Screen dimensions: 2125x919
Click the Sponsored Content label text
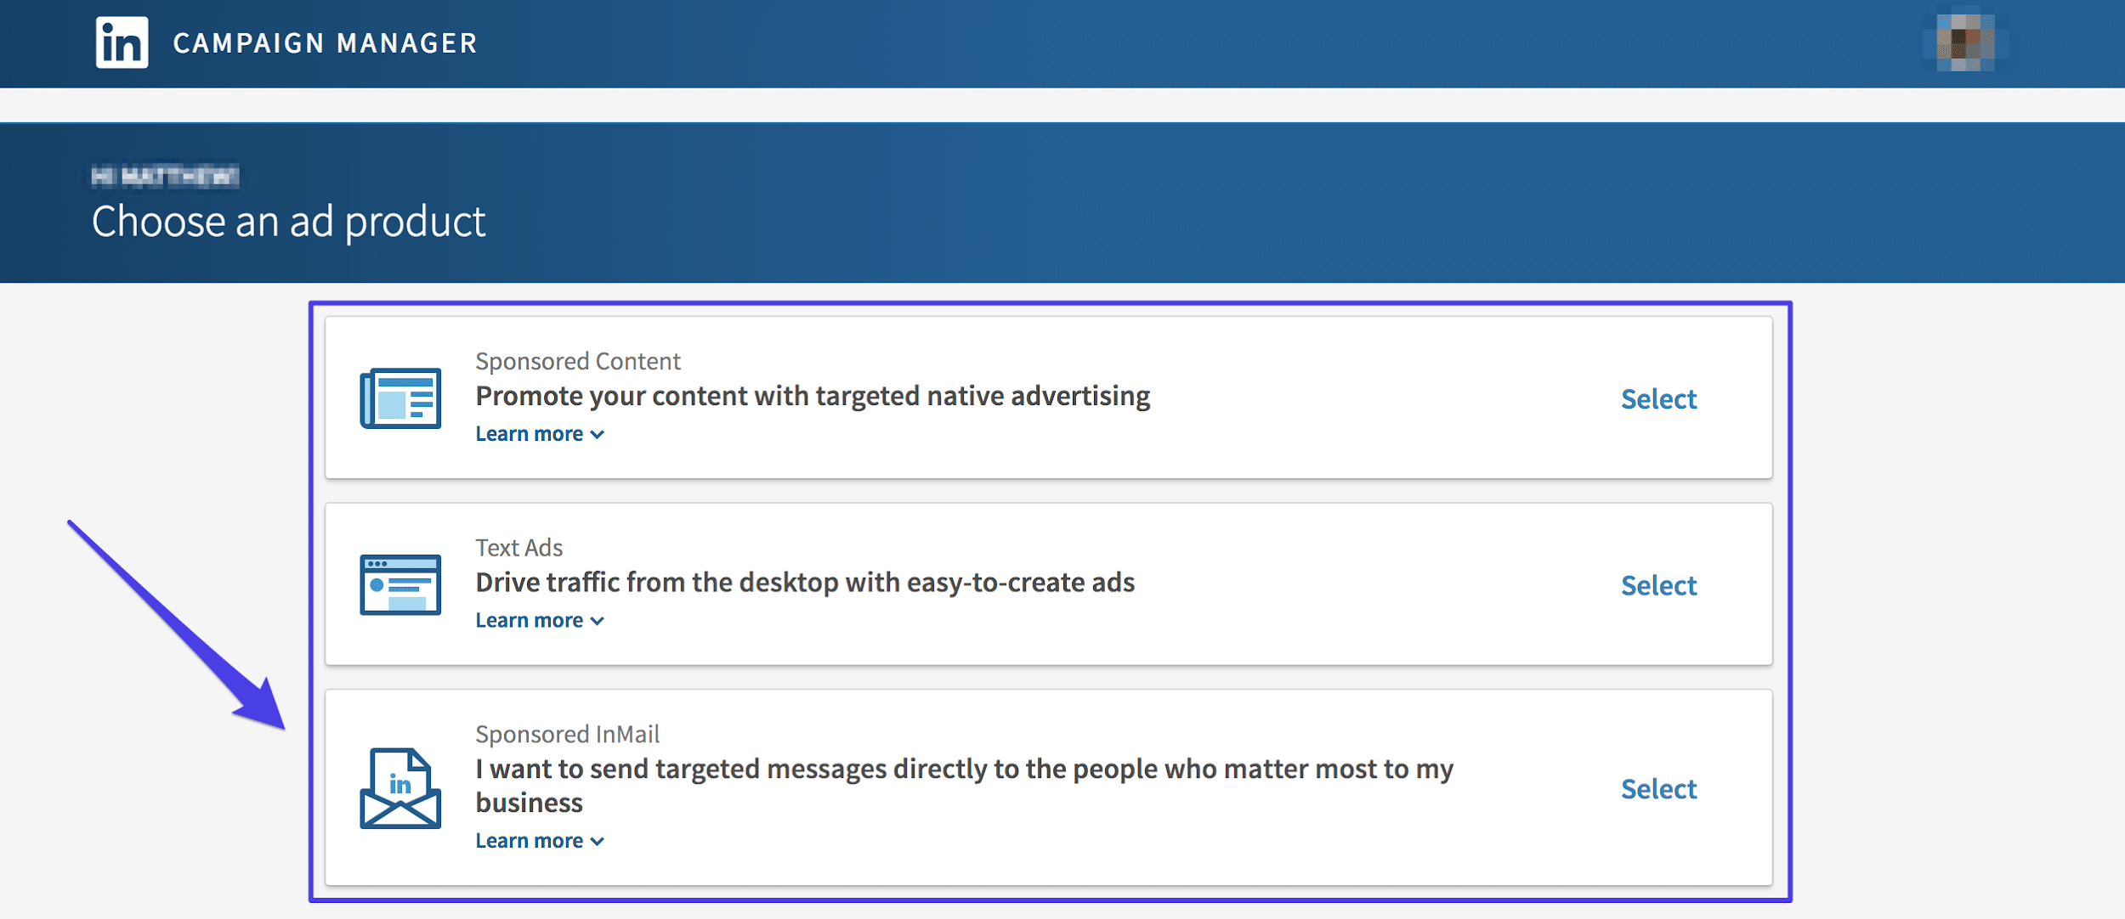[577, 360]
